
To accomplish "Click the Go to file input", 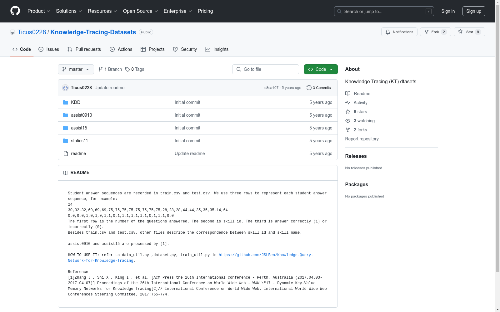I will [x=266, y=69].
